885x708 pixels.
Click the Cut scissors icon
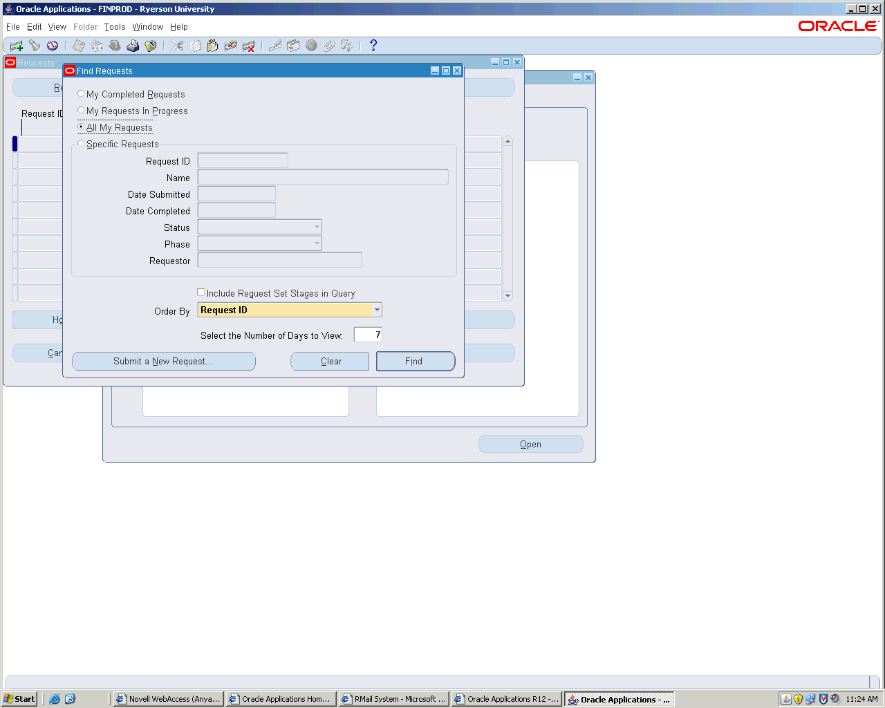coord(178,46)
